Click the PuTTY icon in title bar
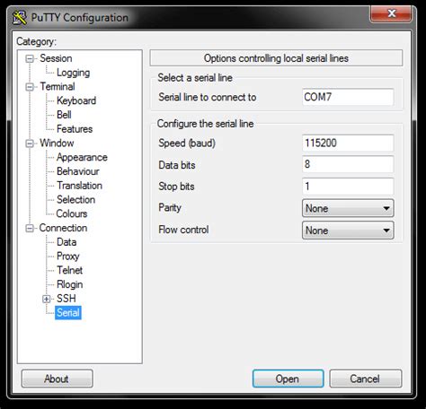The width and height of the screenshot is (426, 409). [20, 18]
